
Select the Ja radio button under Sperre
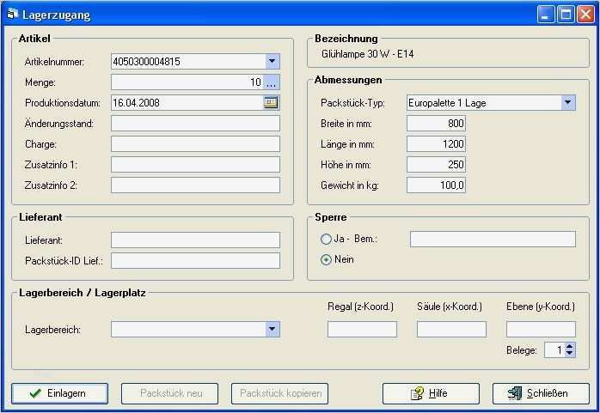coord(326,240)
